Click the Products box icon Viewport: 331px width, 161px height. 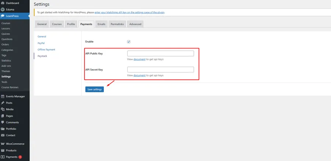click(3, 150)
